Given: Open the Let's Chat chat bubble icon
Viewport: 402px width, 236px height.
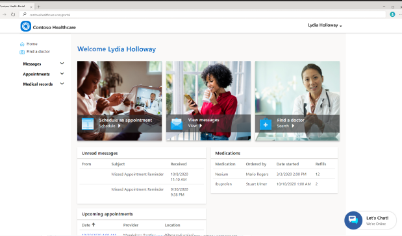Looking at the screenshot, I should tap(353, 220).
